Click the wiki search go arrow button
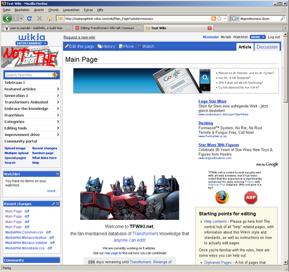The width and height of the screenshot is (289, 272). (55, 75)
